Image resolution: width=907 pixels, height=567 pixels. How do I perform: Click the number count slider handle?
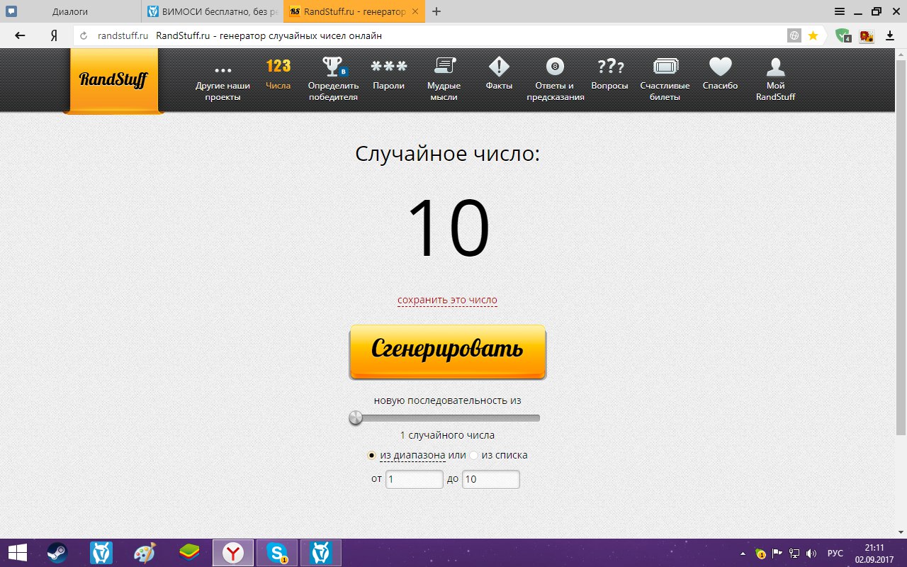356,418
